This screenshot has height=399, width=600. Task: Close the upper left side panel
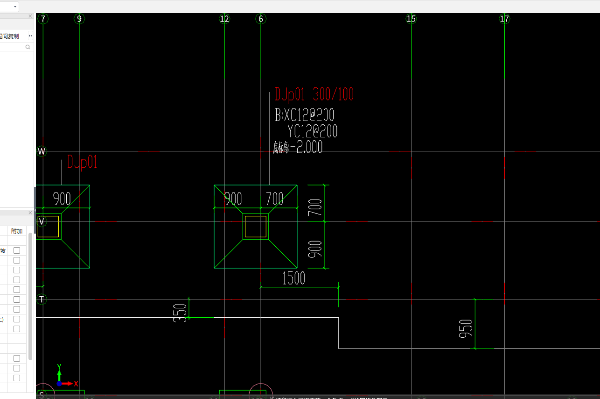click(x=30, y=16)
